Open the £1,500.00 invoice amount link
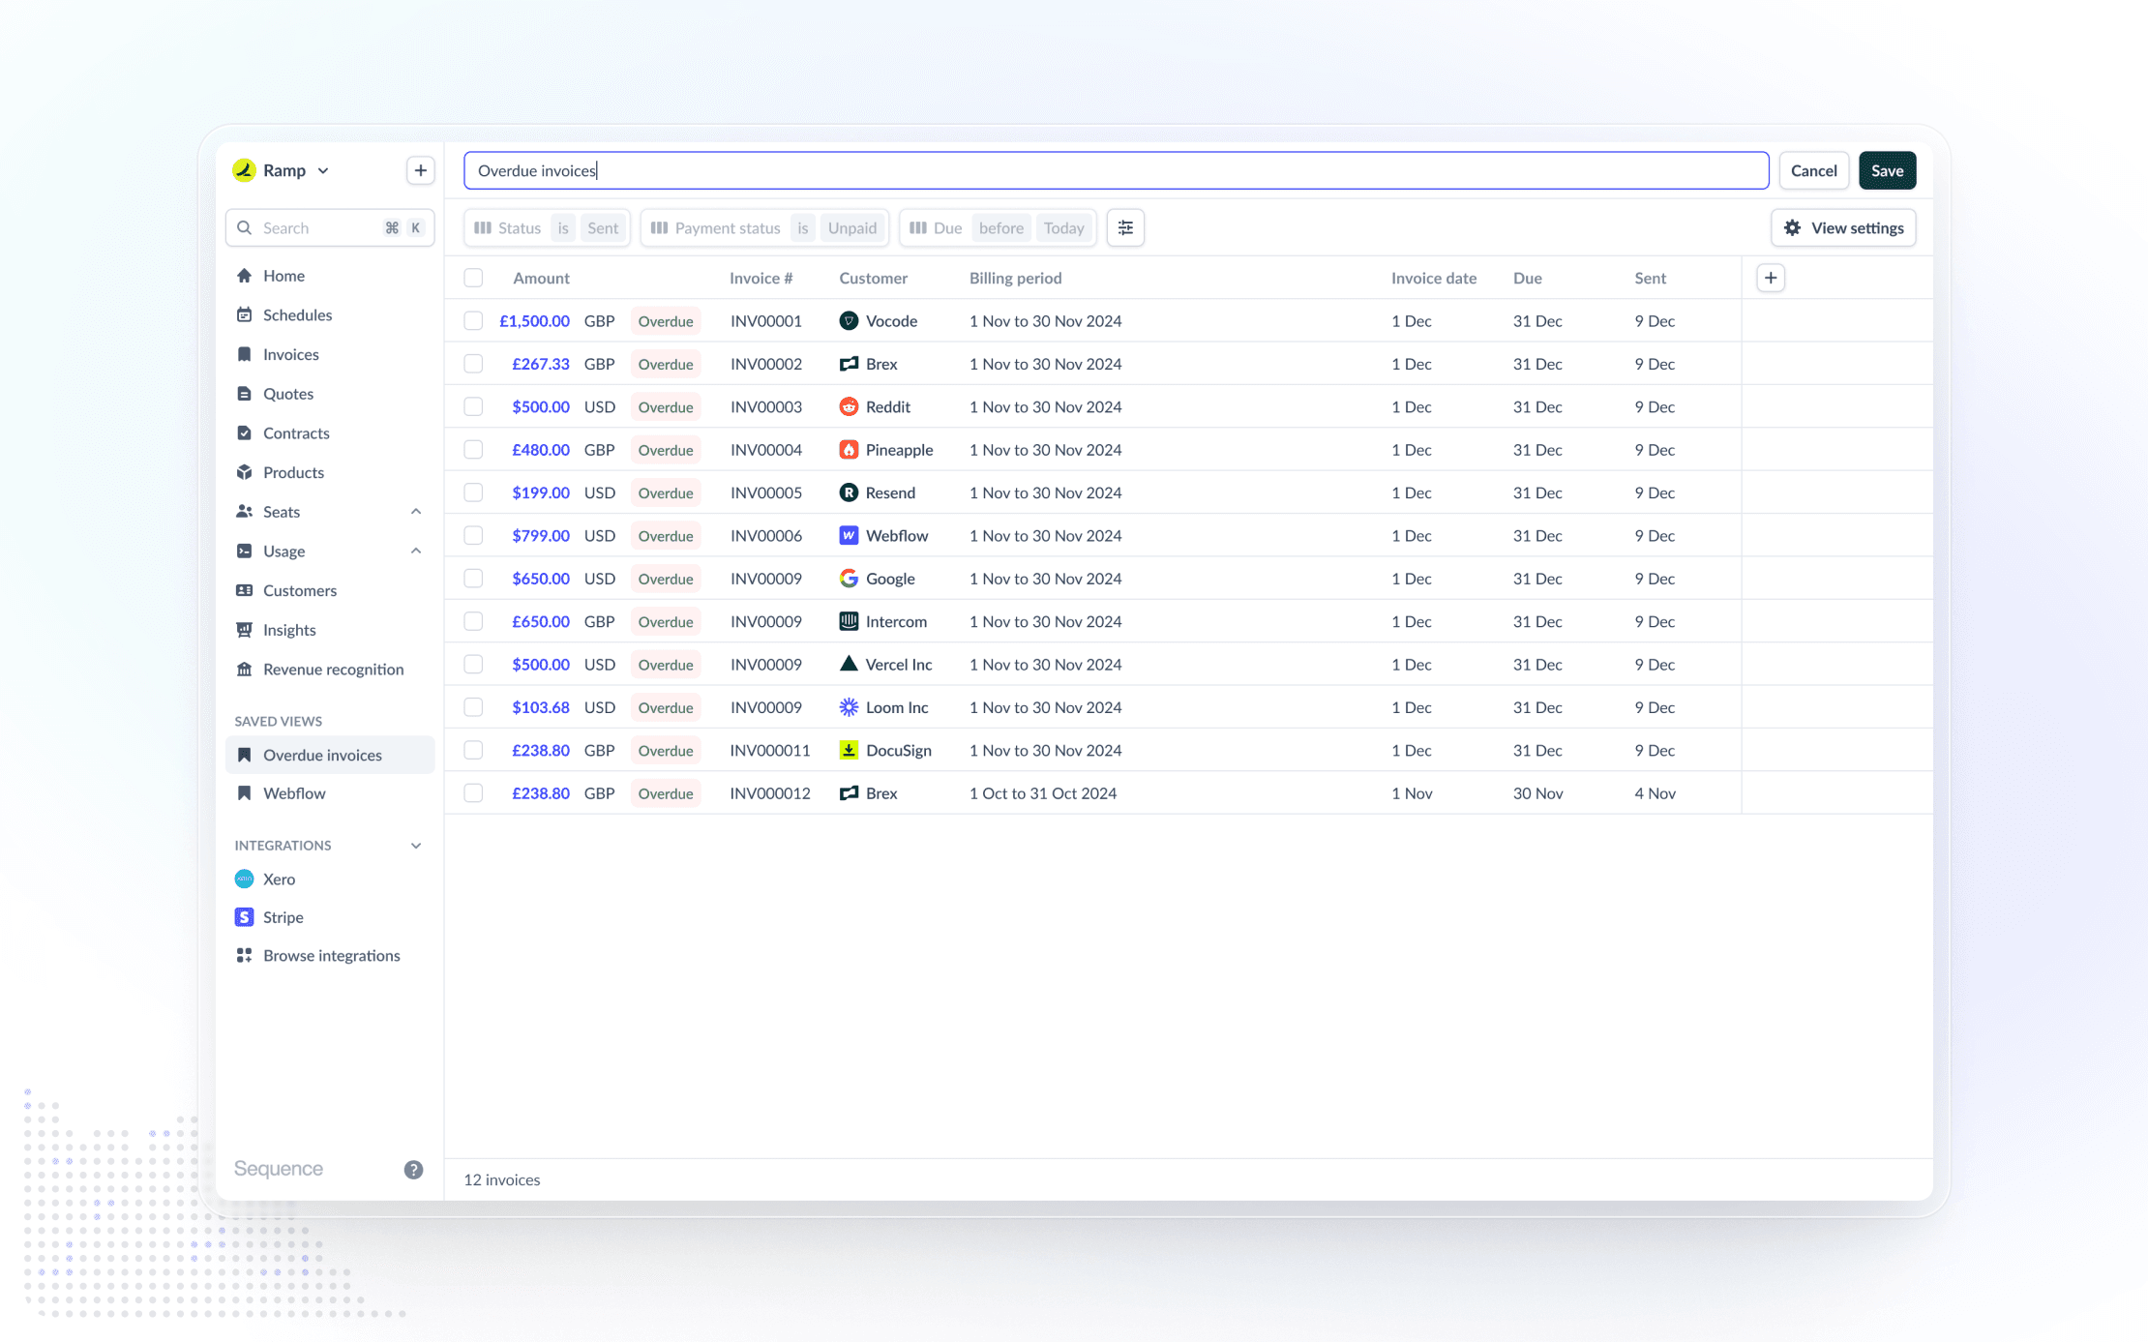 coord(534,321)
